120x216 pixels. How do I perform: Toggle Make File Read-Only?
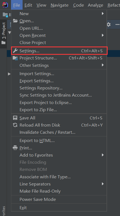(59, 191)
